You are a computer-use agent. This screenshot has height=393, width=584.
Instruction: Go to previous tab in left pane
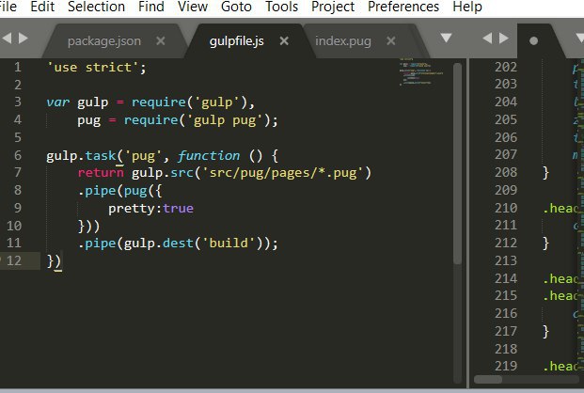pyautogui.click(x=7, y=38)
